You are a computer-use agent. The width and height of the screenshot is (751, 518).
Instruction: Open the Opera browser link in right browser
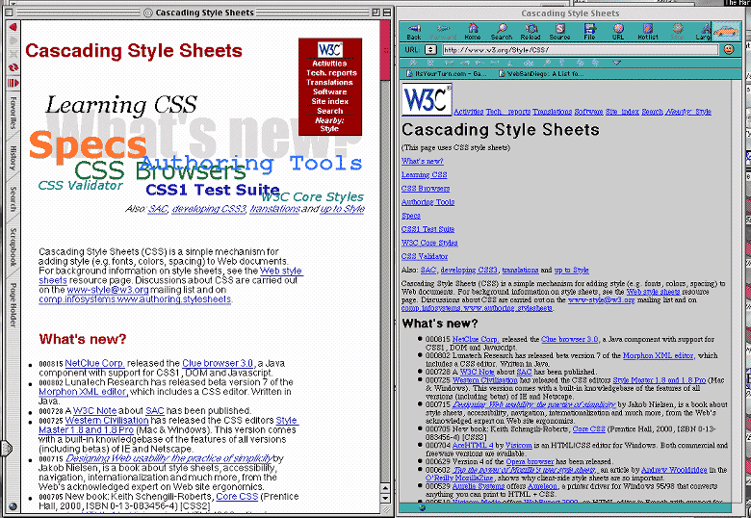point(530,461)
